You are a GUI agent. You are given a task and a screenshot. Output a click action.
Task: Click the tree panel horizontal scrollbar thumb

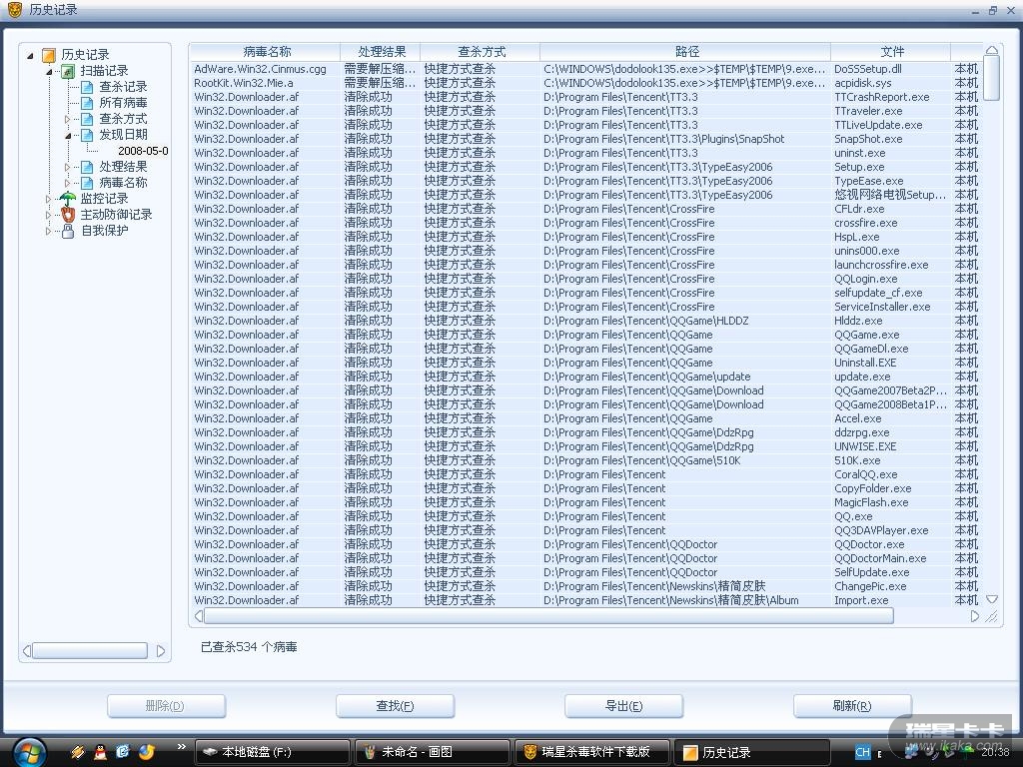(90, 650)
